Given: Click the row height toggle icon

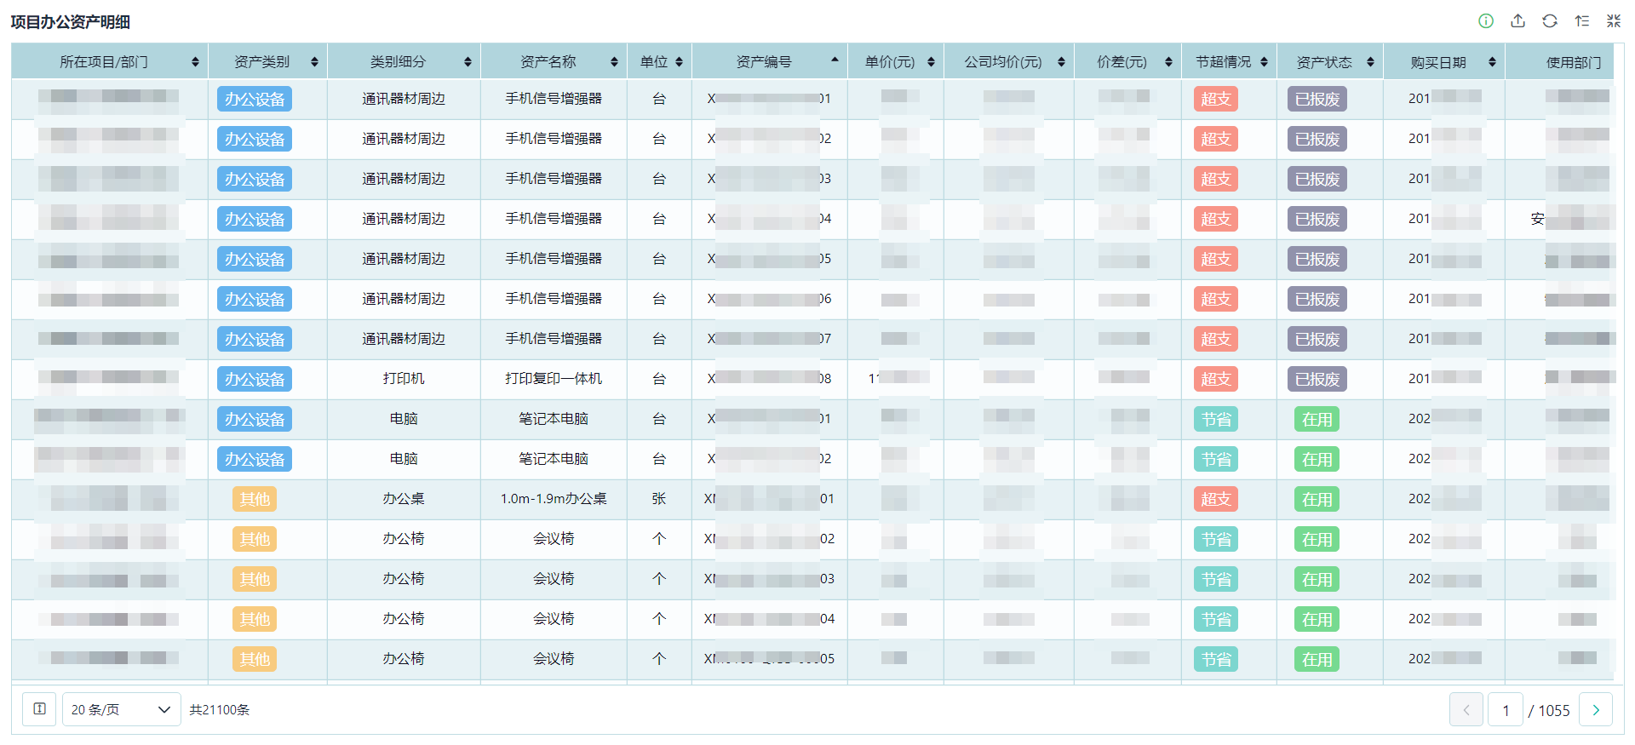Looking at the screenshot, I should click(39, 709).
